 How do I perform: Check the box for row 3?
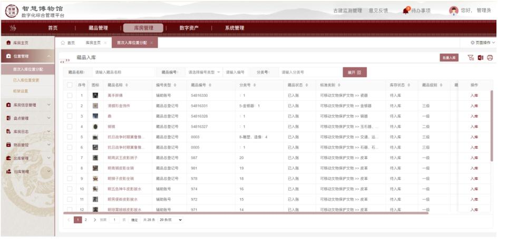[70, 116]
